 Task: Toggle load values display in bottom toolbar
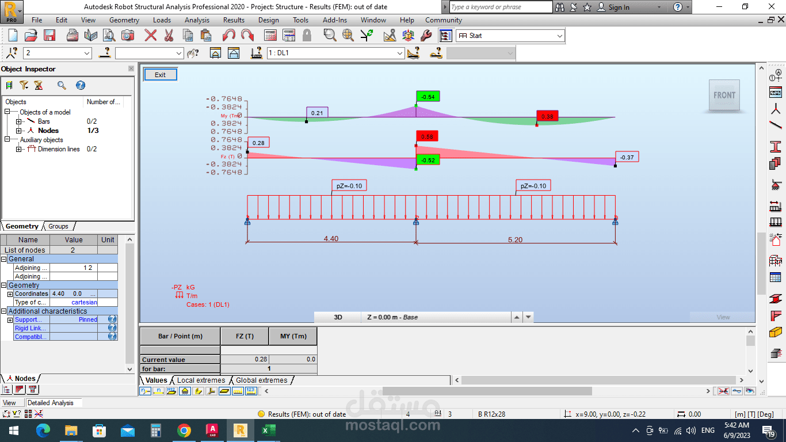point(251,391)
